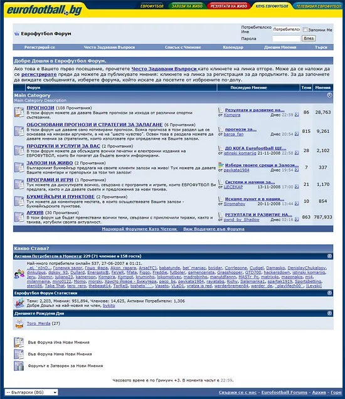Collapse the Main Category section
Screen dimensions: 345x399
pos(329,95)
